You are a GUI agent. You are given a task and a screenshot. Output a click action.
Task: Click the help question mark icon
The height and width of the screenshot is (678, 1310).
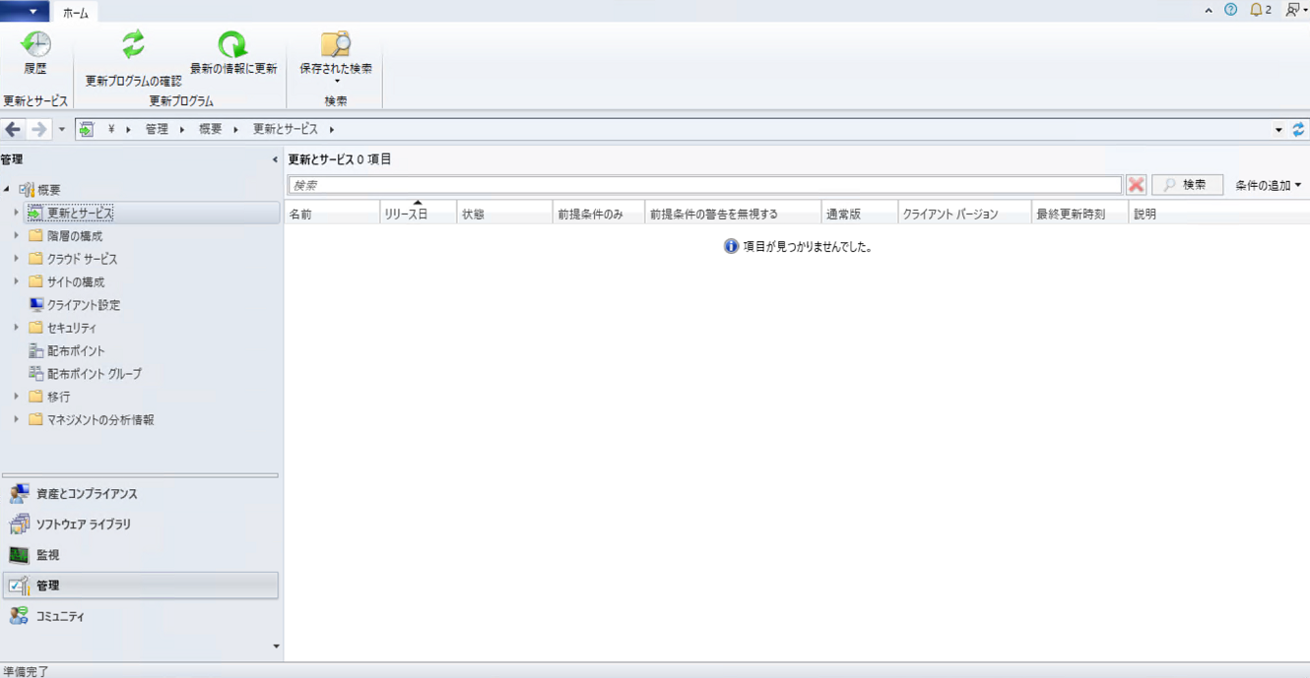pos(1230,10)
